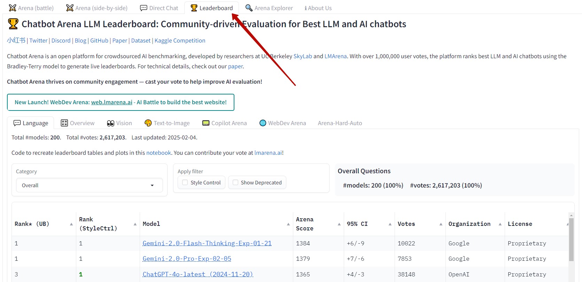Open the Category dropdown showing Overall
Screen dimensions: 582x282
click(x=89, y=185)
